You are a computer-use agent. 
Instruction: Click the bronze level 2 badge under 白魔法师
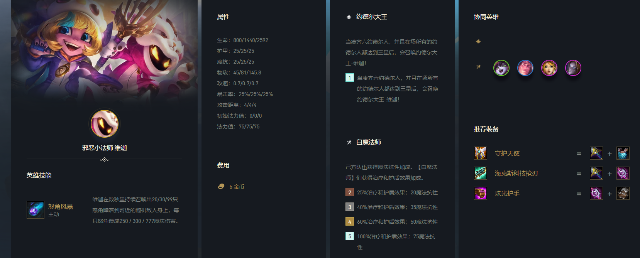pos(350,192)
